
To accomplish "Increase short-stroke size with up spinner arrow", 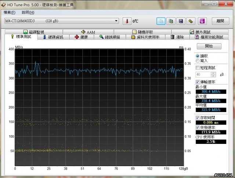I will (213, 73).
